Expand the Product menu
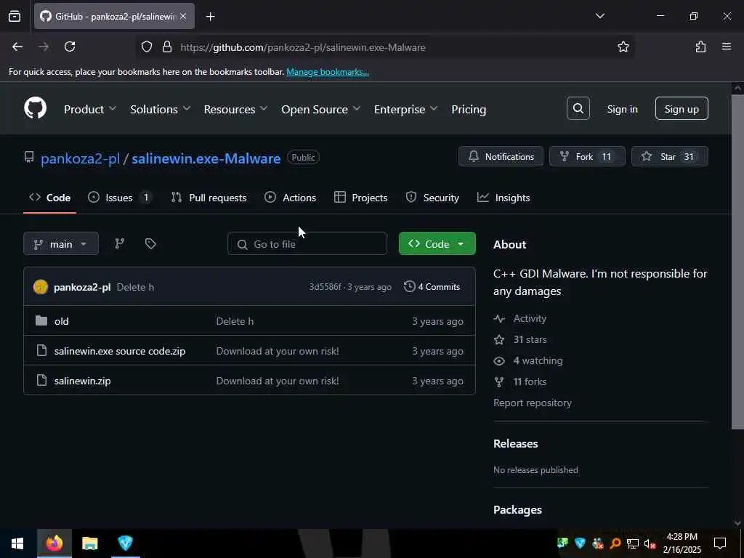The width and height of the screenshot is (744, 558). [x=89, y=109]
